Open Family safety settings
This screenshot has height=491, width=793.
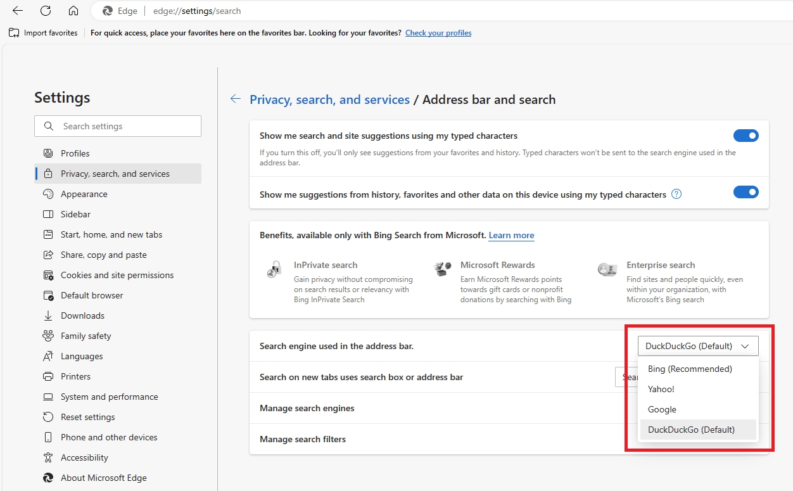click(x=118, y=336)
